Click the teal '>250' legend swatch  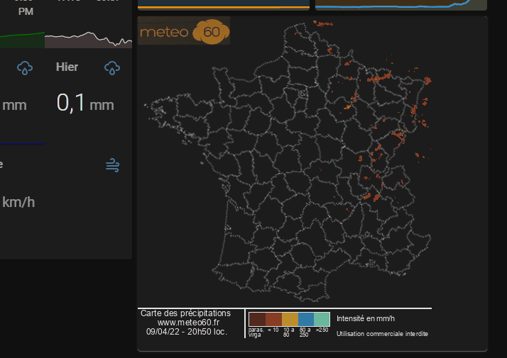322,319
